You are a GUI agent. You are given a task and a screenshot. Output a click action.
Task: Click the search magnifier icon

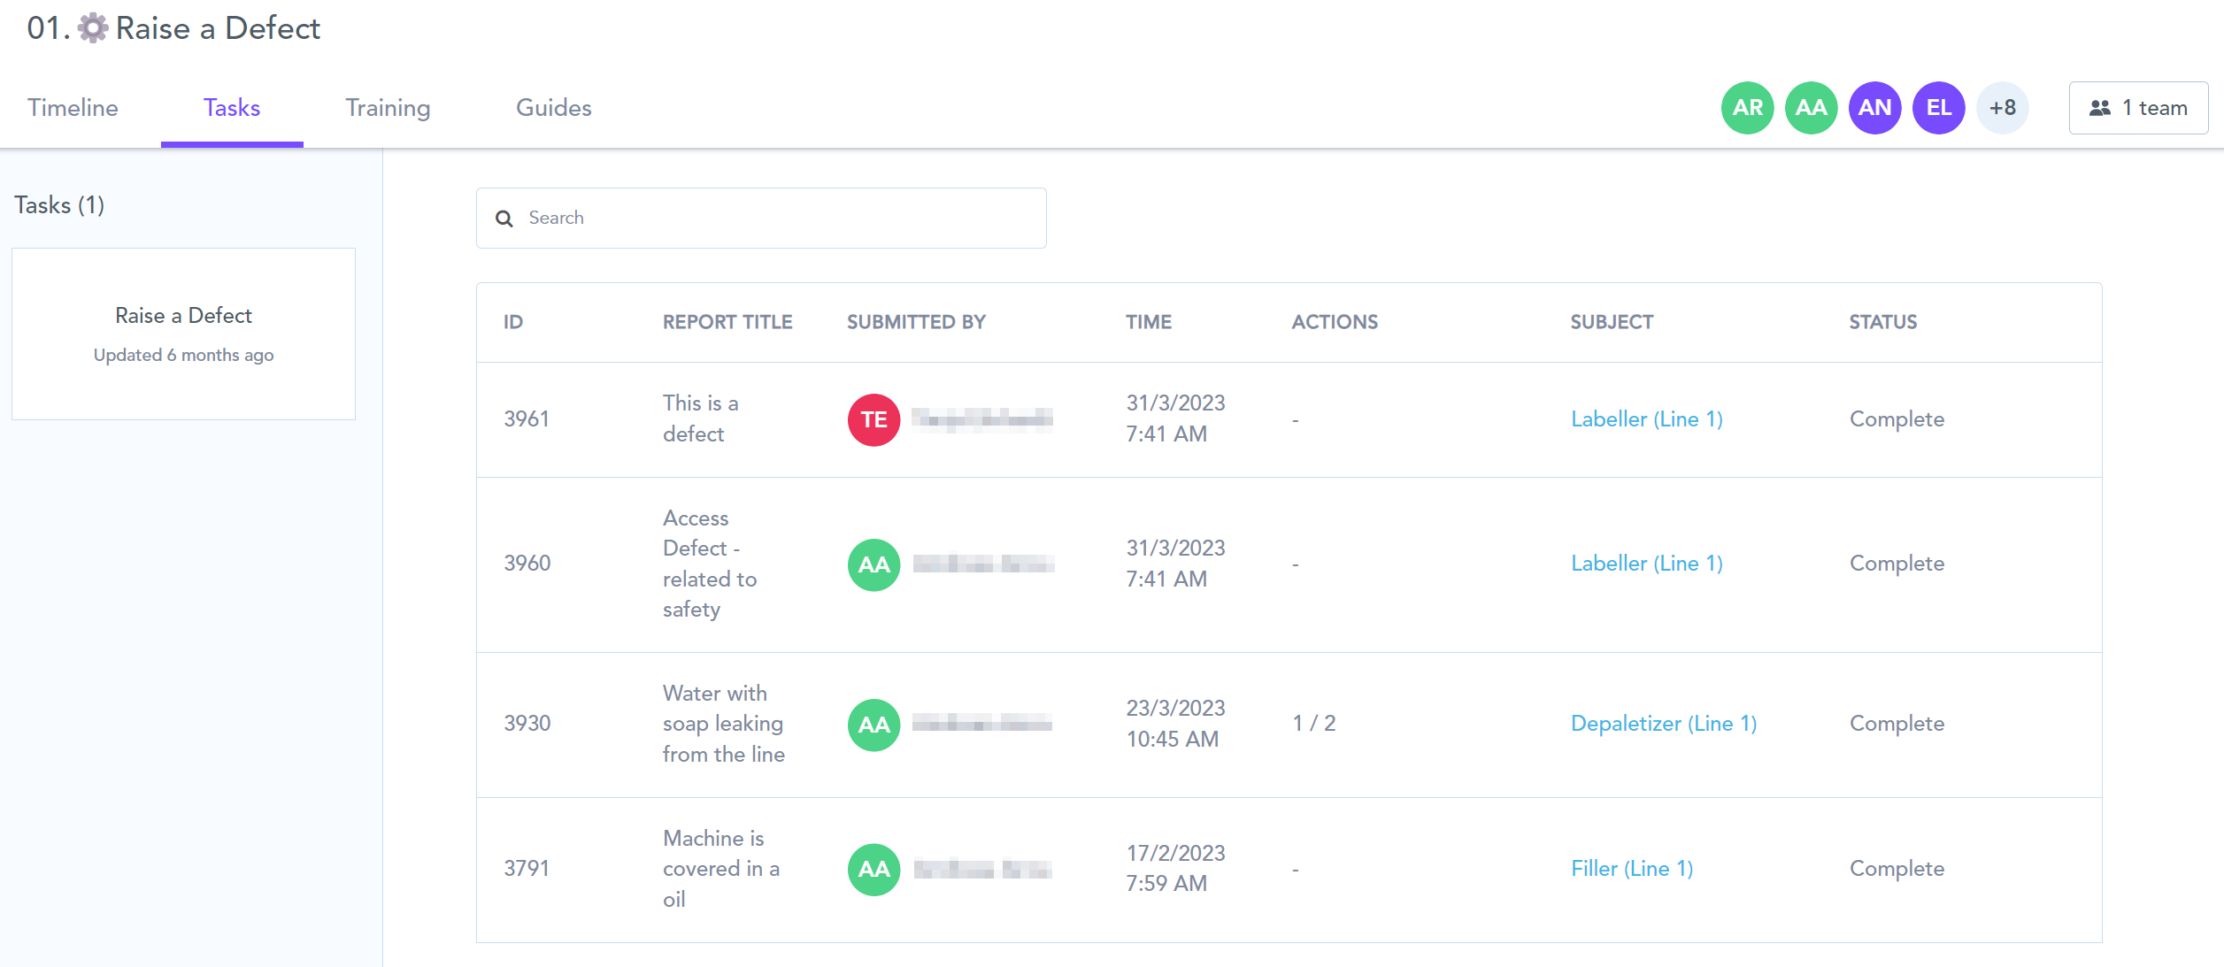coord(504,218)
